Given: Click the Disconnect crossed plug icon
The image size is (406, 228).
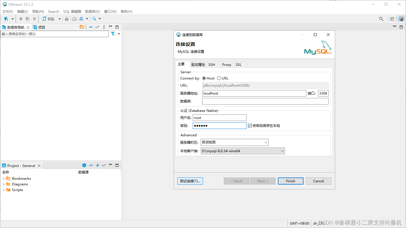Looking at the screenshot, I should point(34,19).
